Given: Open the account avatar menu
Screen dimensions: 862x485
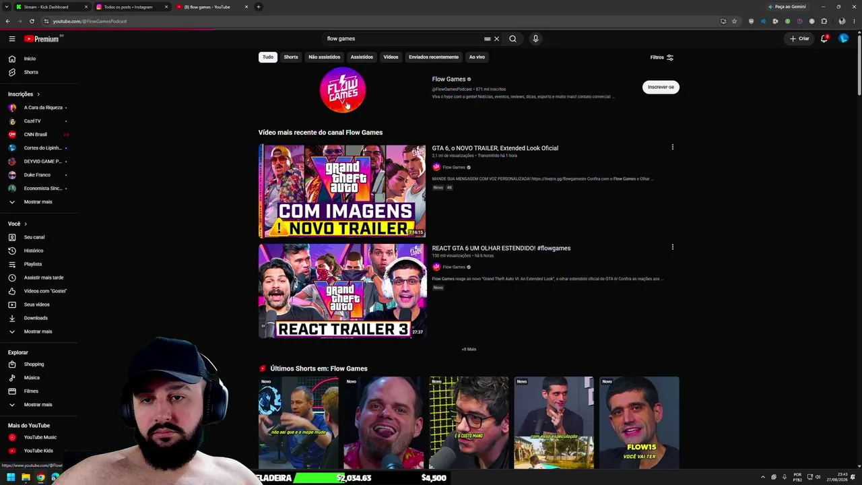Looking at the screenshot, I should click(843, 39).
